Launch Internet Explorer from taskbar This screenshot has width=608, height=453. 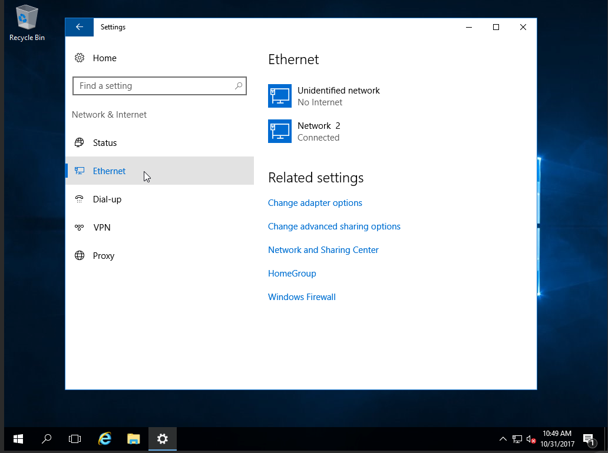pyautogui.click(x=105, y=439)
